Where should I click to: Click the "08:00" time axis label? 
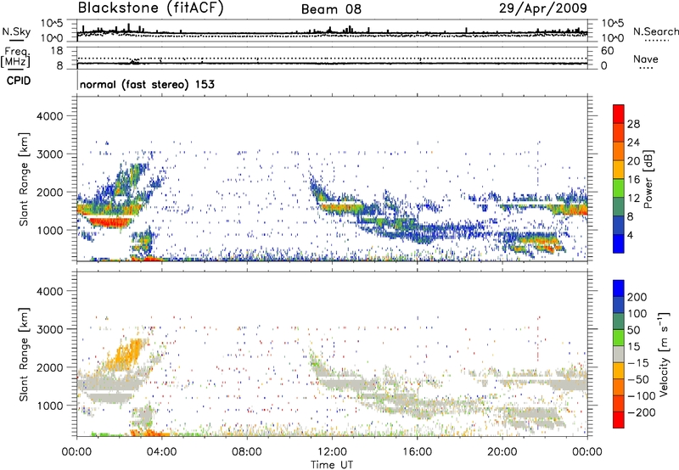click(x=247, y=452)
